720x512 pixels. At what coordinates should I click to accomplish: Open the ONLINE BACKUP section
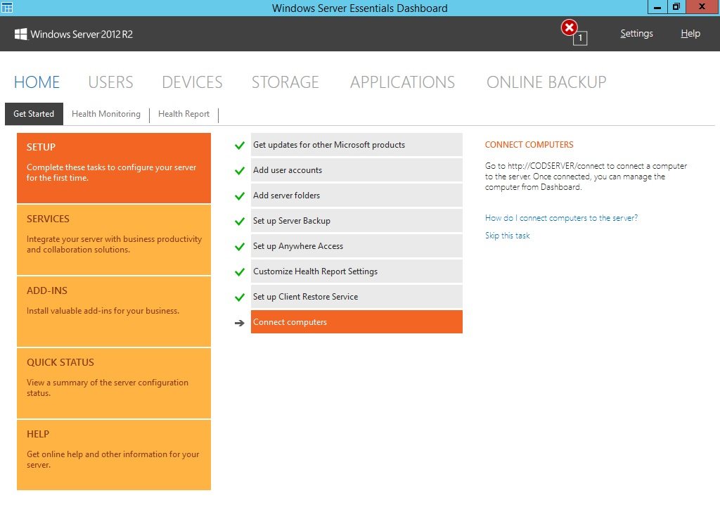click(x=546, y=82)
